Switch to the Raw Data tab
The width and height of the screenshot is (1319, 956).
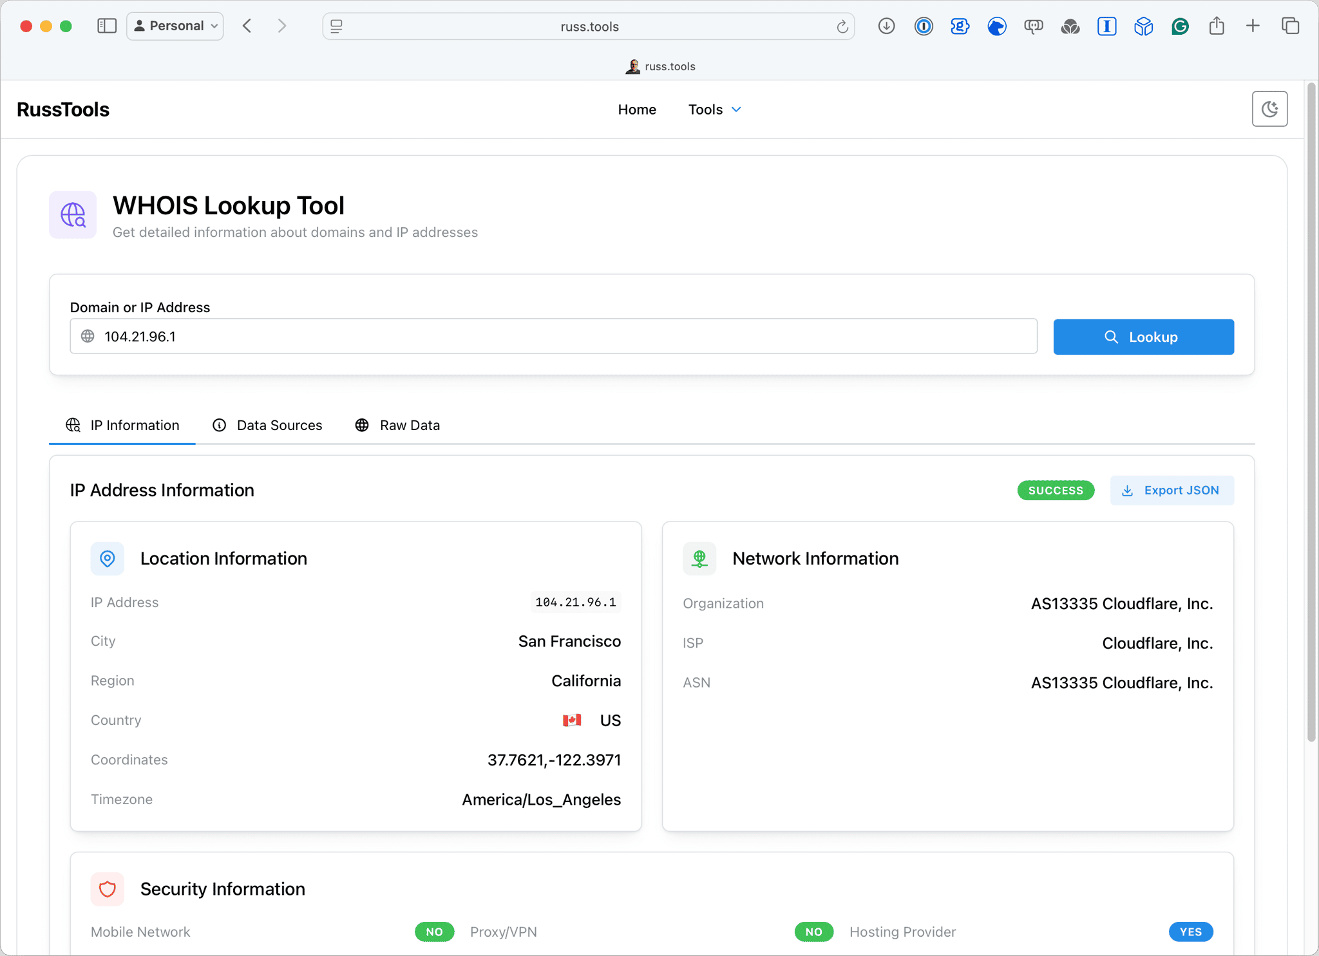pos(397,425)
